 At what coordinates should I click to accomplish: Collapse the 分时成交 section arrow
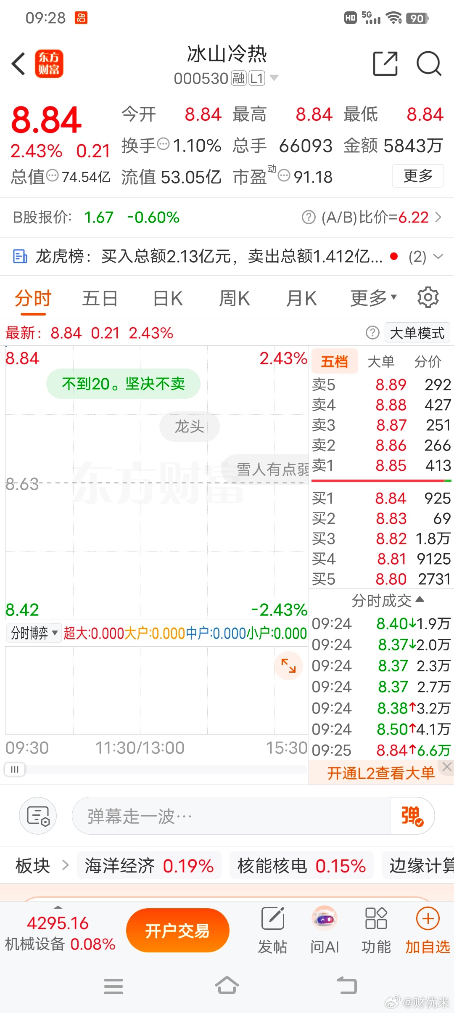[x=420, y=599]
